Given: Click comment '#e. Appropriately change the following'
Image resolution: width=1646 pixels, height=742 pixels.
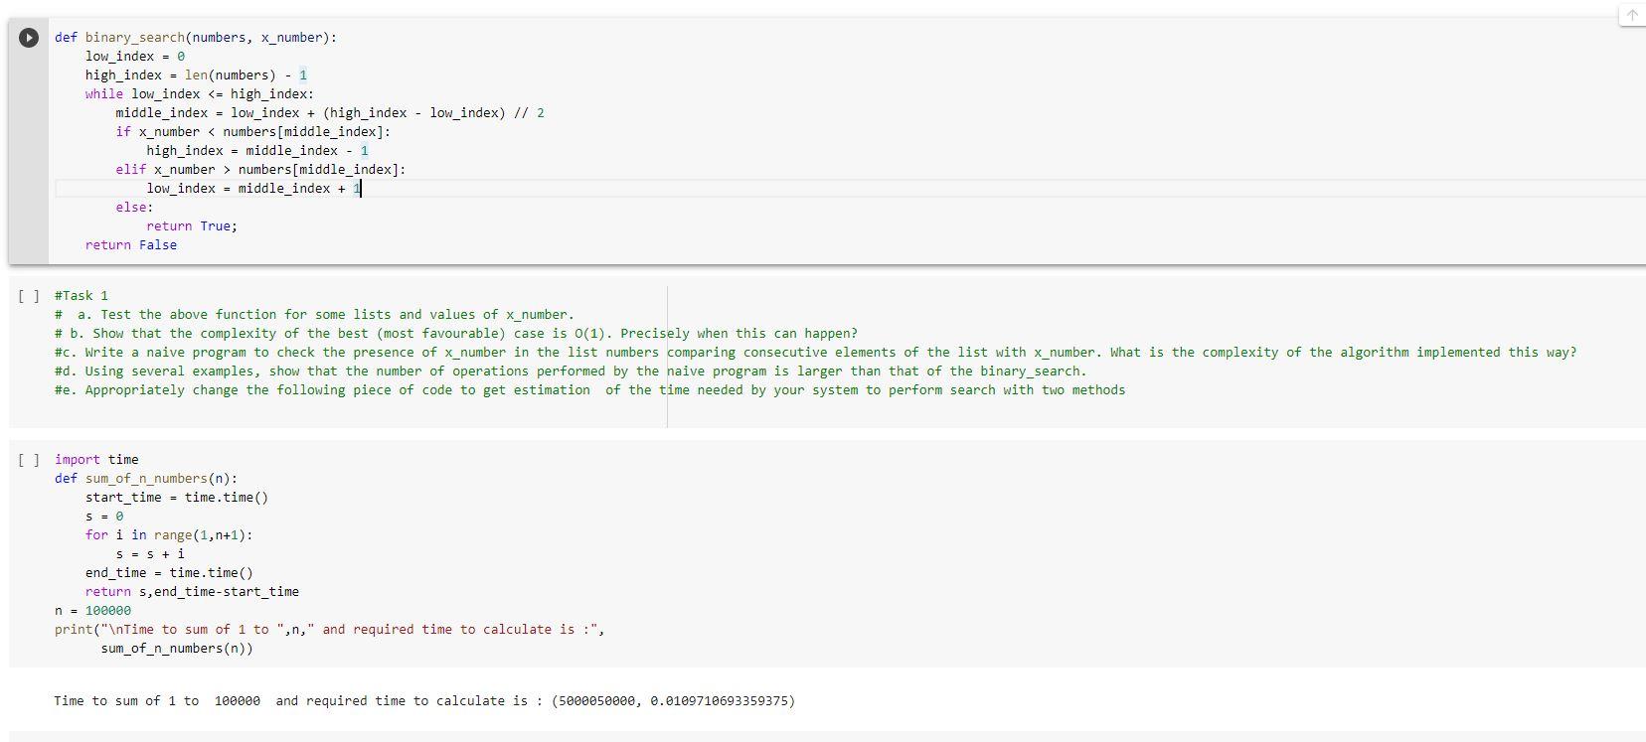Looking at the screenshot, I should pyautogui.click(x=590, y=390).
